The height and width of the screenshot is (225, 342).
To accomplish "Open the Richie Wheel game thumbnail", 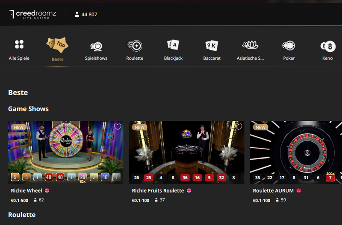I will [x=66, y=152].
